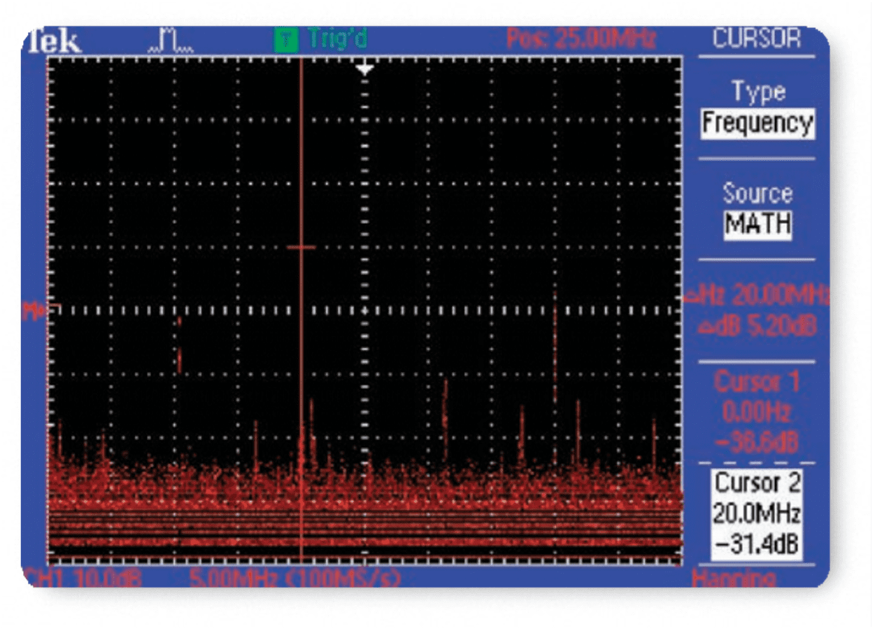The height and width of the screenshot is (631, 875).
Task: Click the 5.00MHz (100MS/s) frequency scale label
Action: [295, 578]
